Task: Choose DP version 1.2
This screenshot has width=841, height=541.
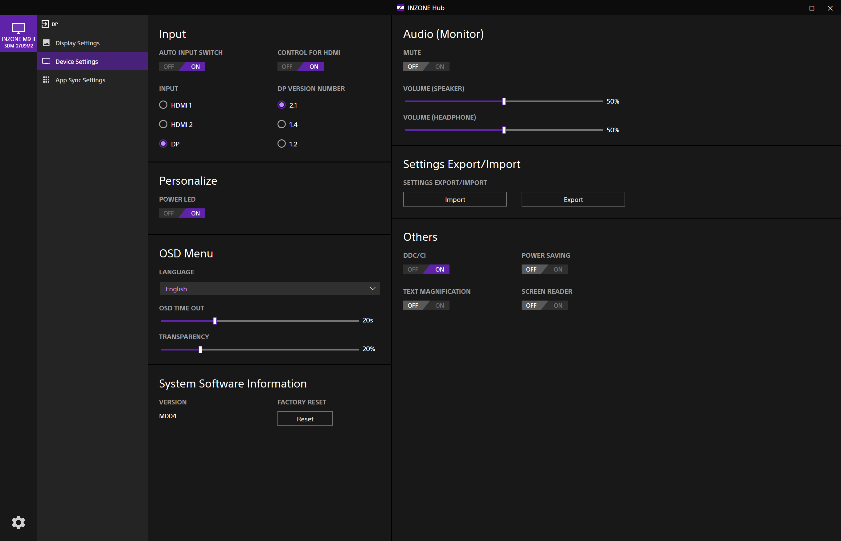Action: pyautogui.click(x=281, y=143)
